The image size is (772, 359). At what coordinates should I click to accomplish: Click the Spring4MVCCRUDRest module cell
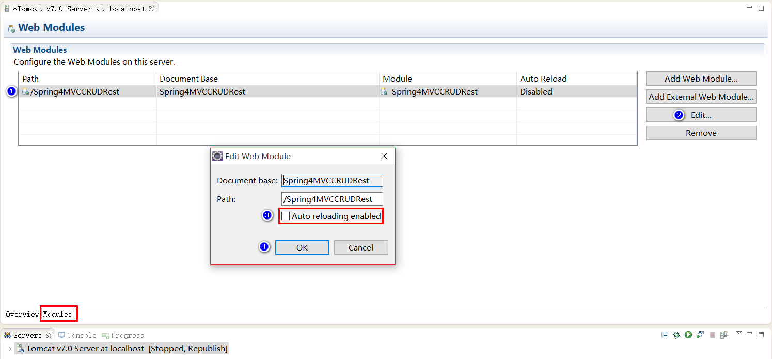(448, 91)
